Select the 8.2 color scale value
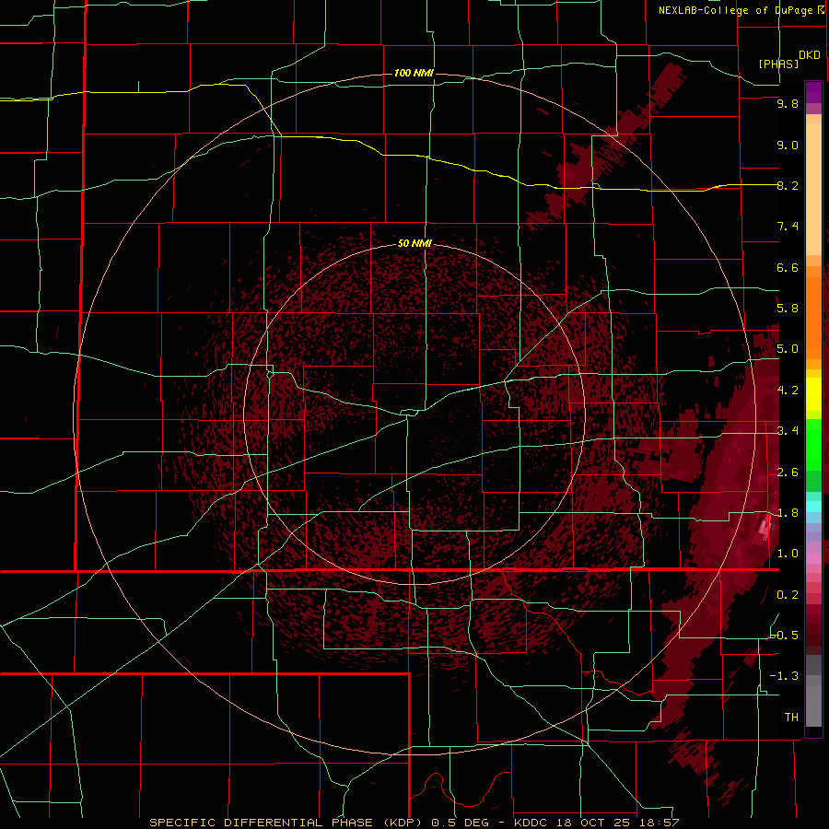The width and height of the screenshot is (829, 829). click(788, 185)
